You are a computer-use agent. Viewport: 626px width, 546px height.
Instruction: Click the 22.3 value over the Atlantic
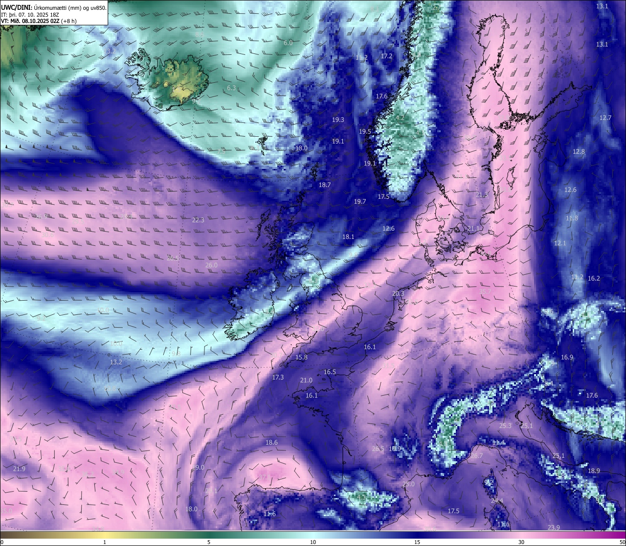pos(198,220)
